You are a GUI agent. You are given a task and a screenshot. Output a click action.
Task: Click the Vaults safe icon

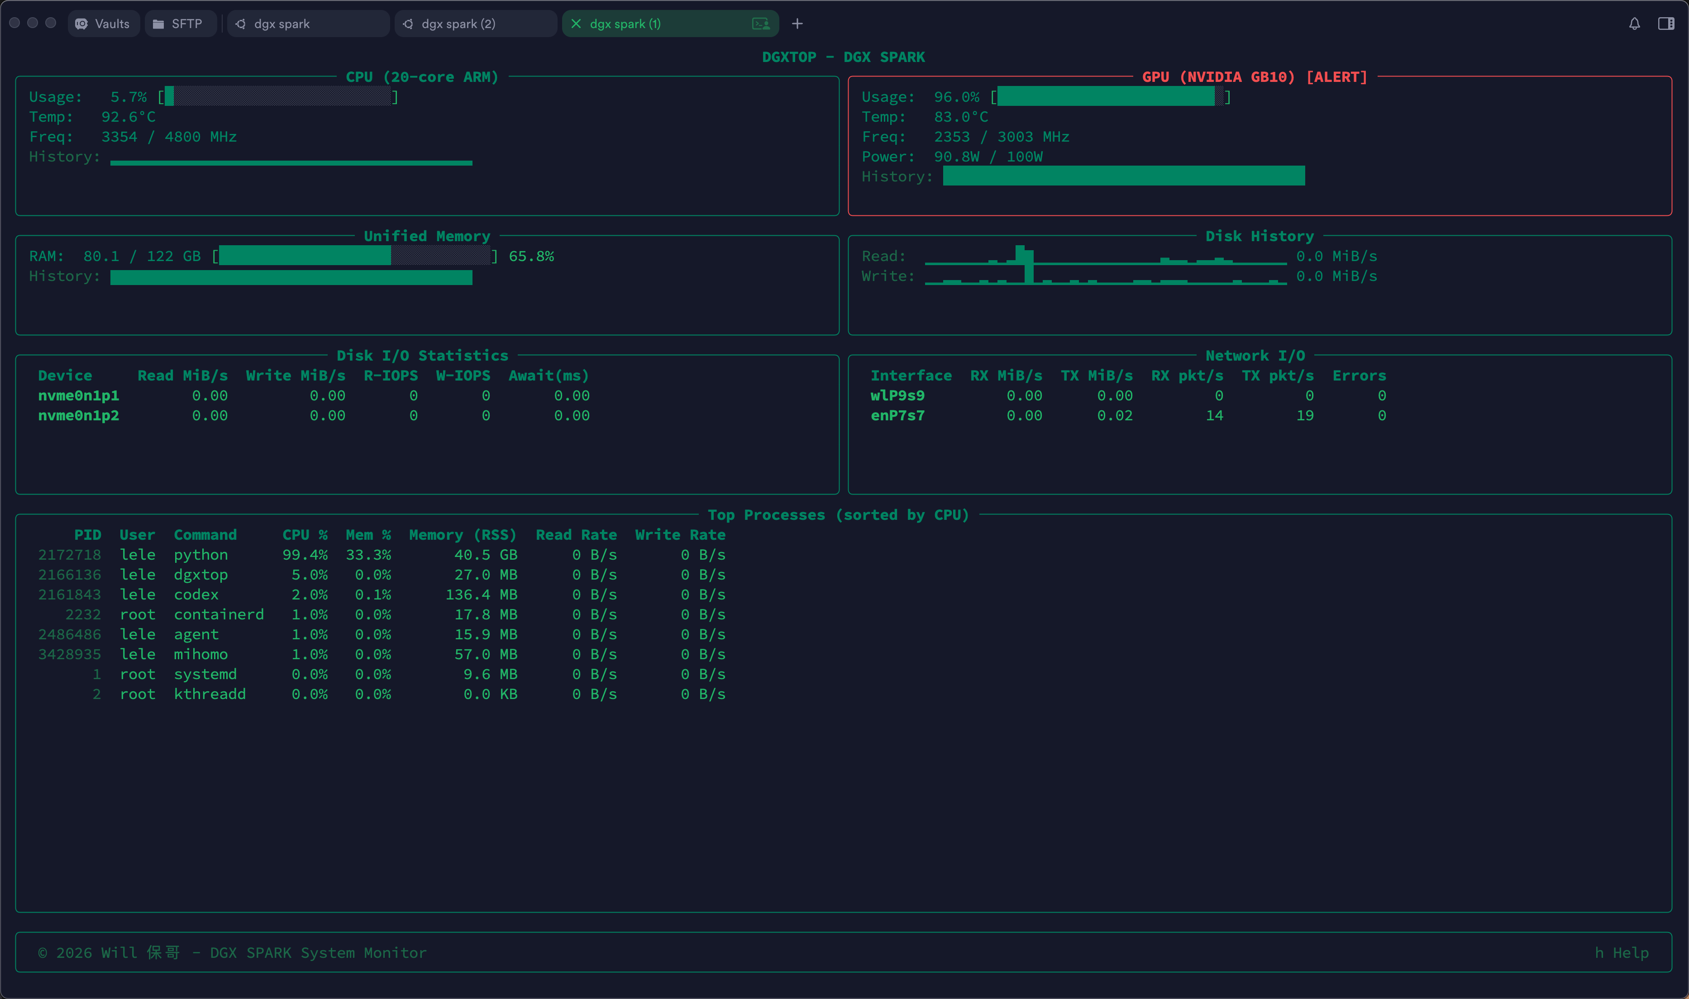pyautogui.click(x=81, y=24)
